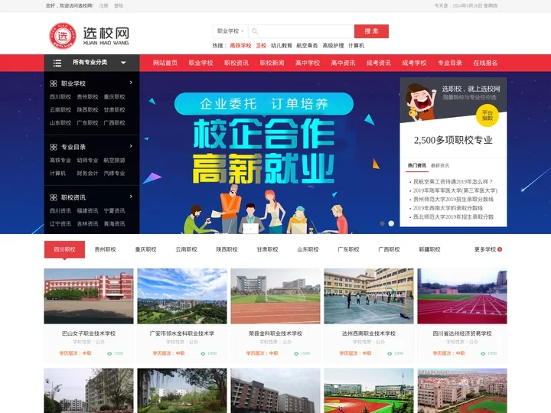Screen dimensions: 551x413
Task: Open 网站首页 in the navigation bar
Action: (x=165, y=63)
